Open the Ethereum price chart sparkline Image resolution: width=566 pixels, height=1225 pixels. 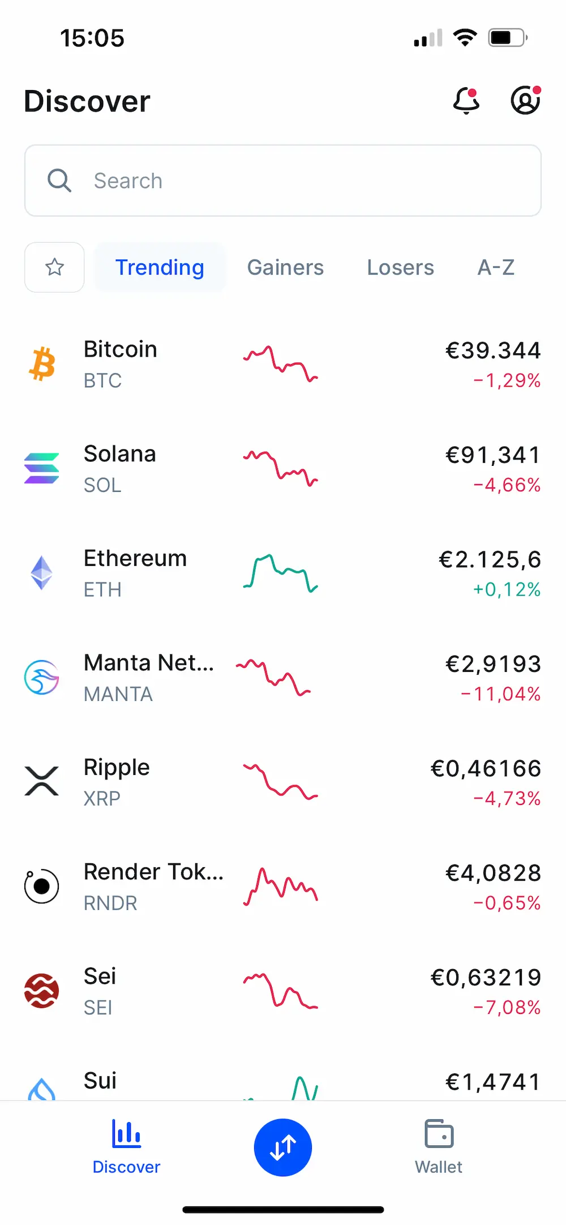(x=281, y=573)
